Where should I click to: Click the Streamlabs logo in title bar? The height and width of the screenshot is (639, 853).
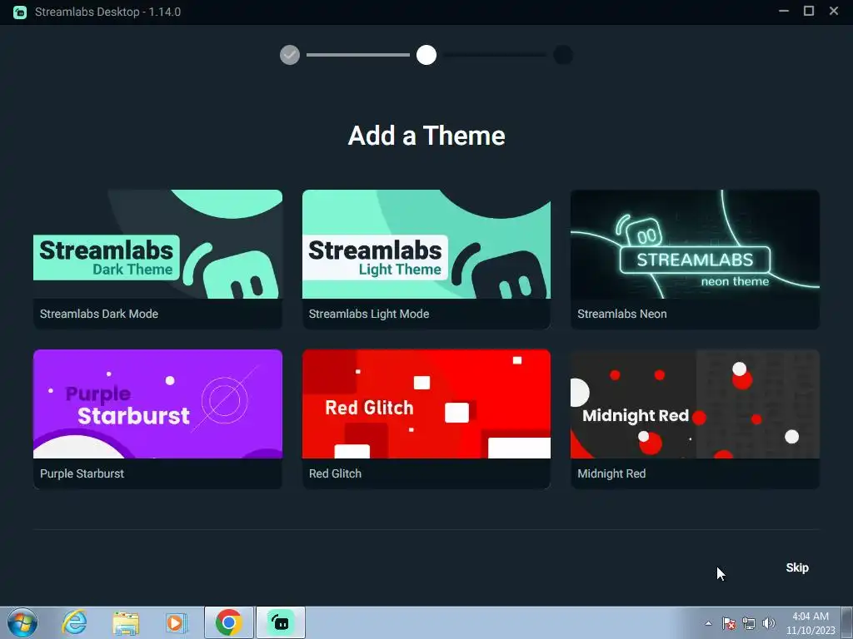click(x=20, y=12)
